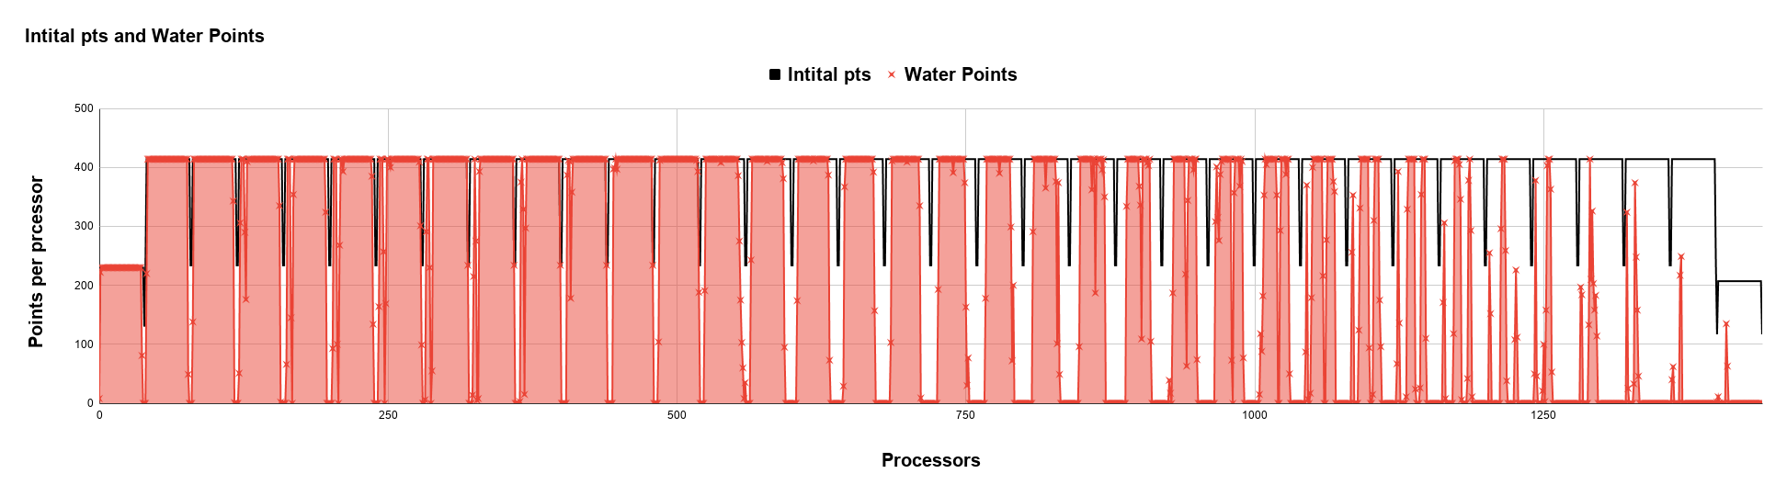The image size is (1787, 496).
Task: Click the chart title 'Intital pts and Water Points'
Action: coord(144,36)
